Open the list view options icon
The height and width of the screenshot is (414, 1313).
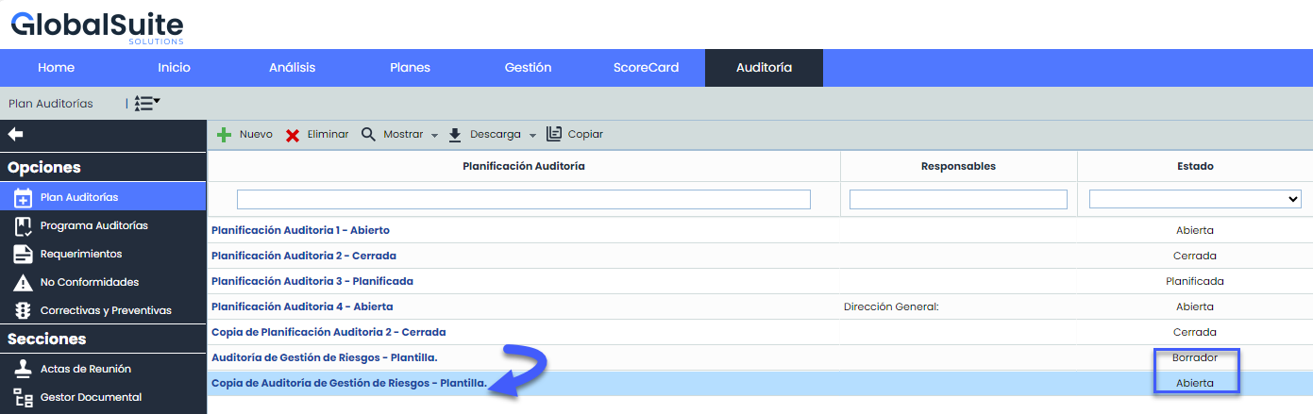pos(146,103)
